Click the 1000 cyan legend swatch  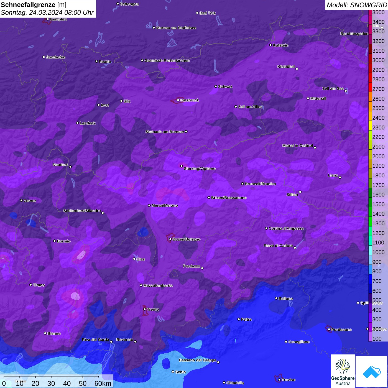(370, 250)
